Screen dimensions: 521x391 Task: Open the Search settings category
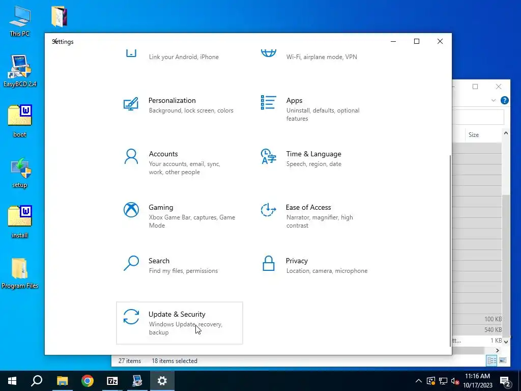pyautogui.click(x=180, y=269)
